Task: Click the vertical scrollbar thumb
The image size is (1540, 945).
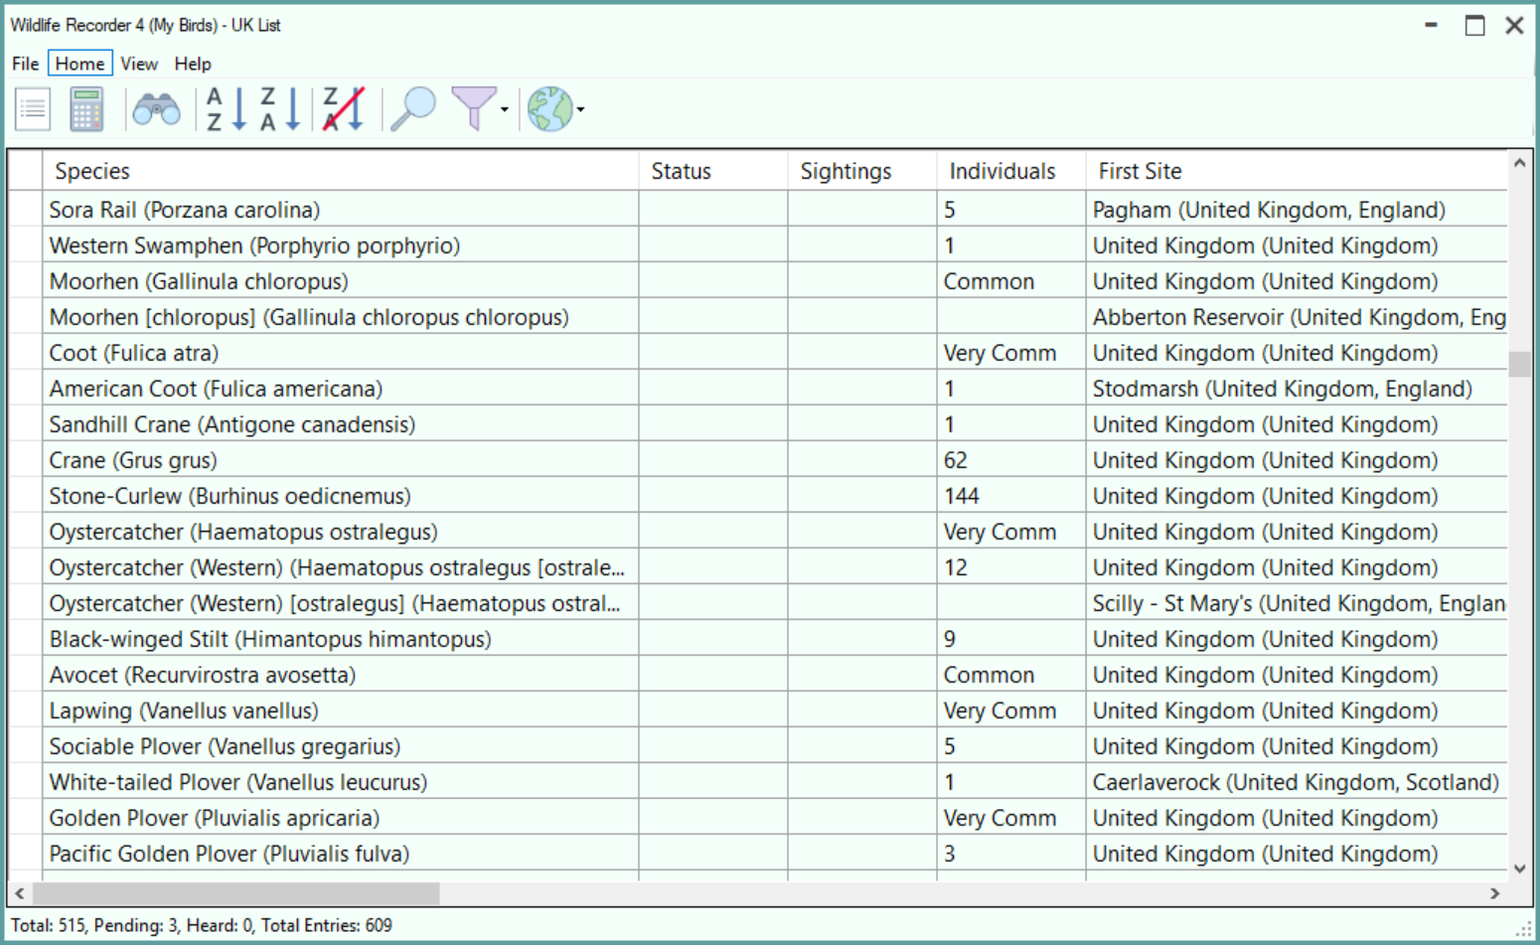Action: [1519, 365]
